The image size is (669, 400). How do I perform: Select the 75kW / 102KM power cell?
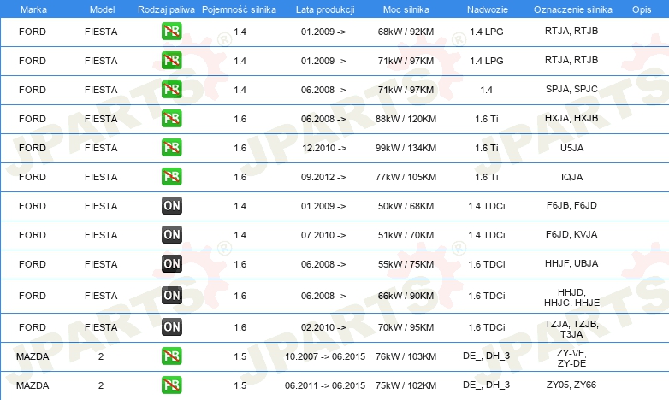pos(406,385)
